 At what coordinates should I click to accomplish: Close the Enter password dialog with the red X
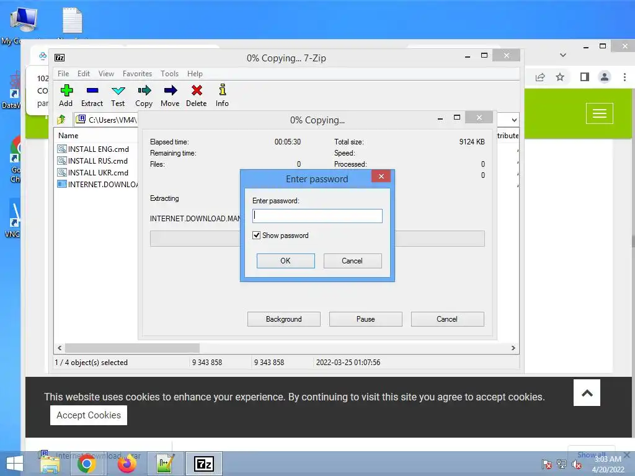point(381,176)
